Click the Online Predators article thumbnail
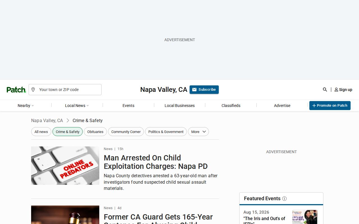Viewport: 359px width, 224px height. [x=65, y=165]
